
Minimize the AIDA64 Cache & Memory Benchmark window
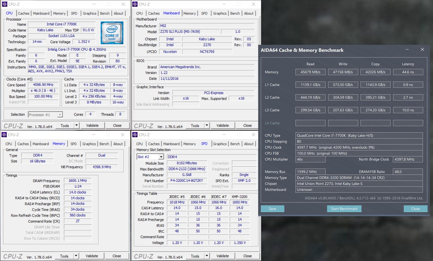pyautogui.click(x=407, y=50)
